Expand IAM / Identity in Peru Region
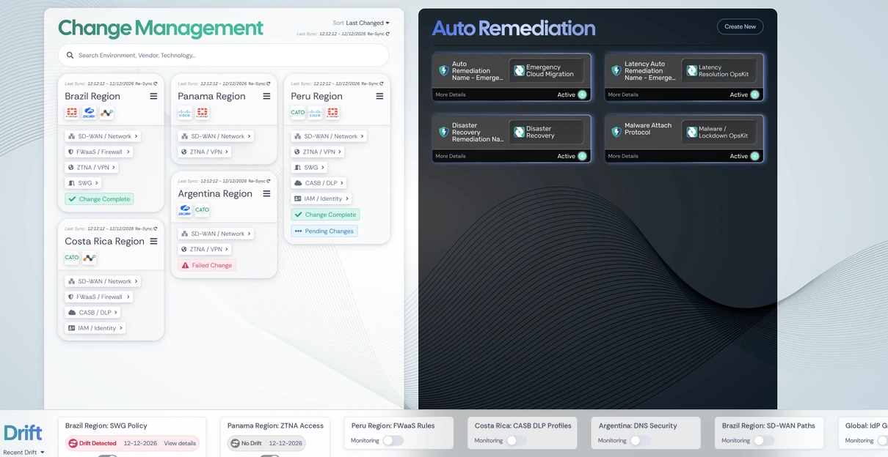Viewport: 888px width, 457px height. click(321, 198)
